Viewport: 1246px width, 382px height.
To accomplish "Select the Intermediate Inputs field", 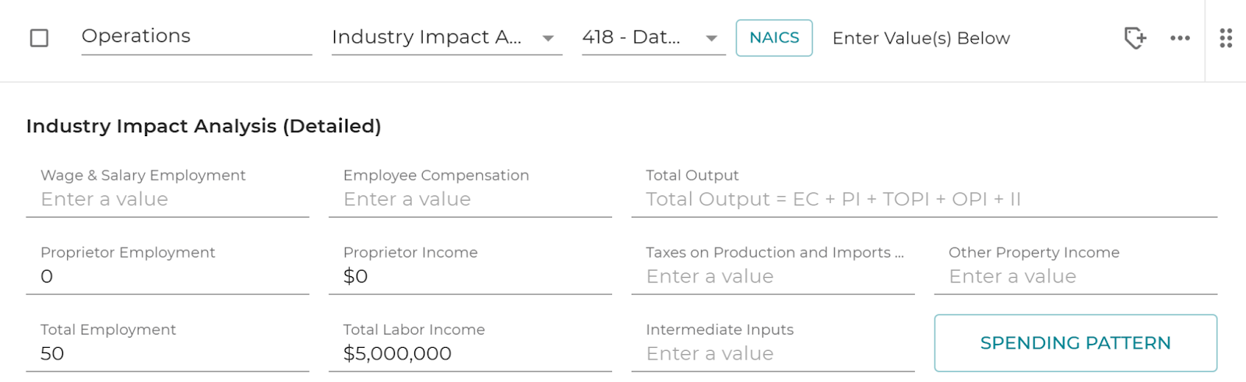I will [x=773, y=344].
